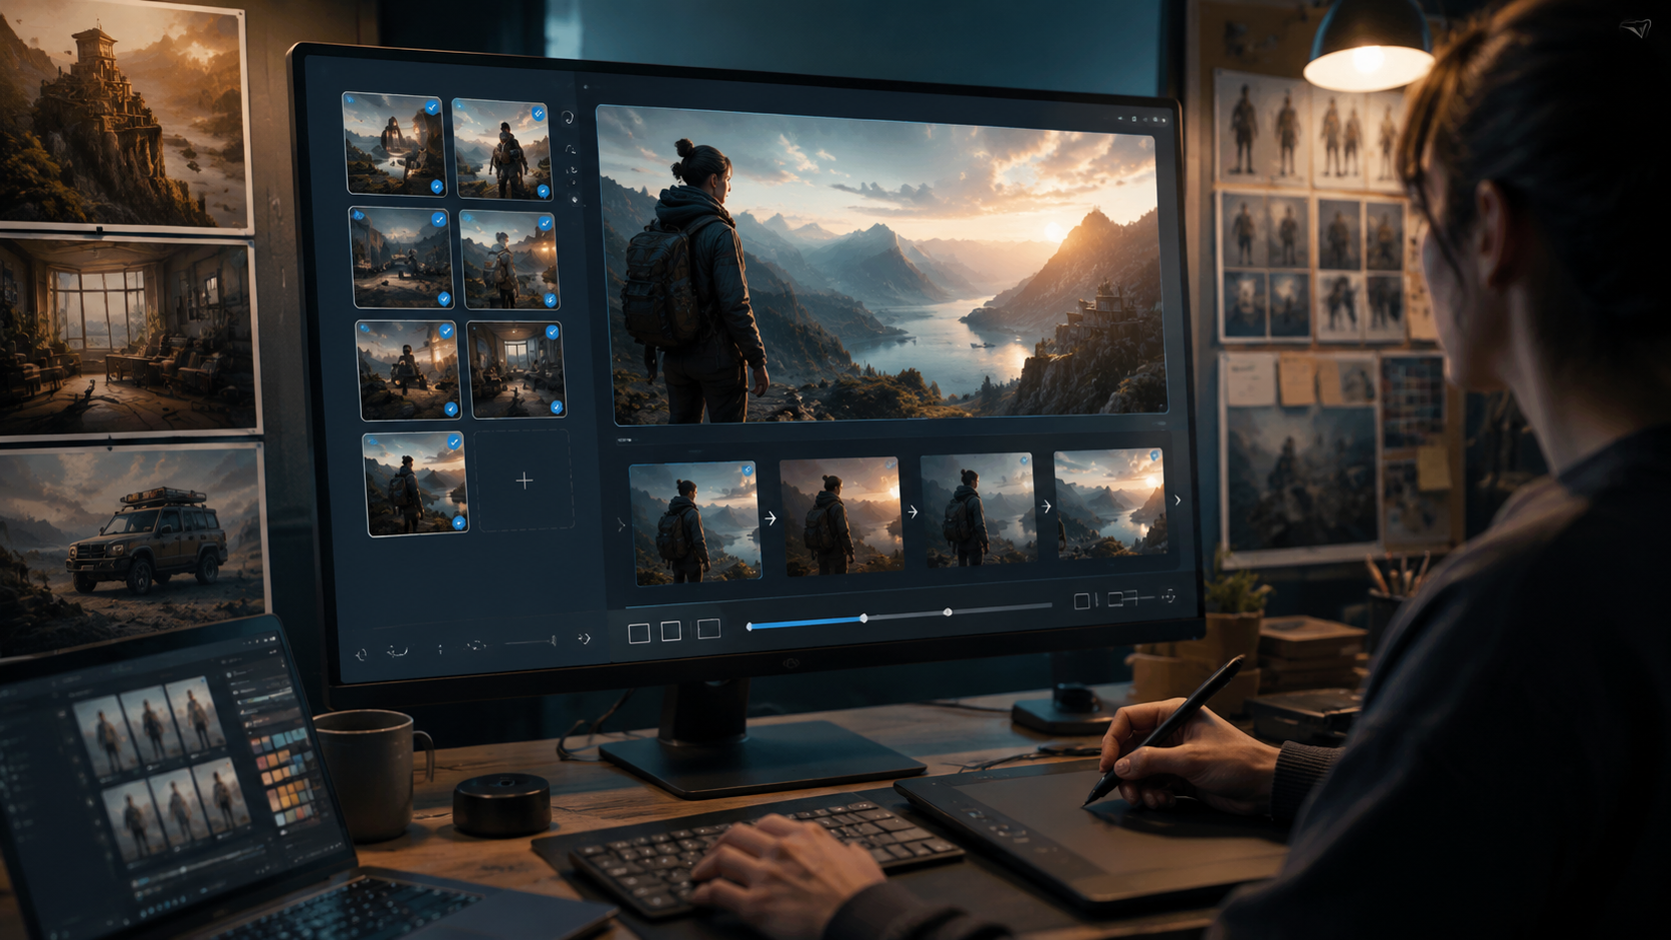Click the rotate icon second in gallery bottom toolbar

(x=397, y=651)
